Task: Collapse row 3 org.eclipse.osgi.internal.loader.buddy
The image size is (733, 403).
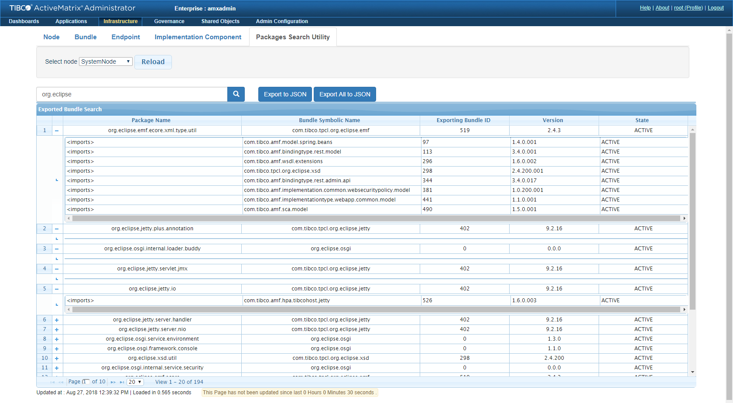Action: (x=57, y=249)
